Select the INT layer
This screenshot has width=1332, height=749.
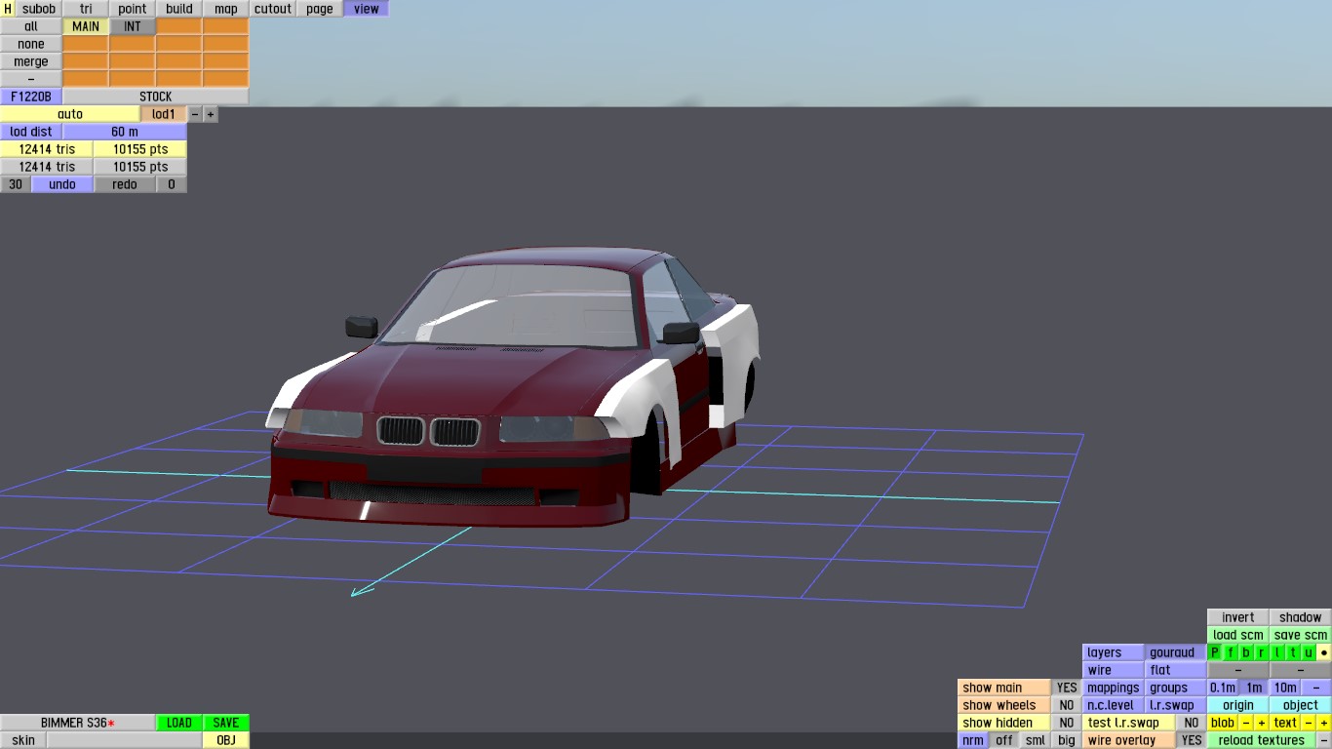133,26
